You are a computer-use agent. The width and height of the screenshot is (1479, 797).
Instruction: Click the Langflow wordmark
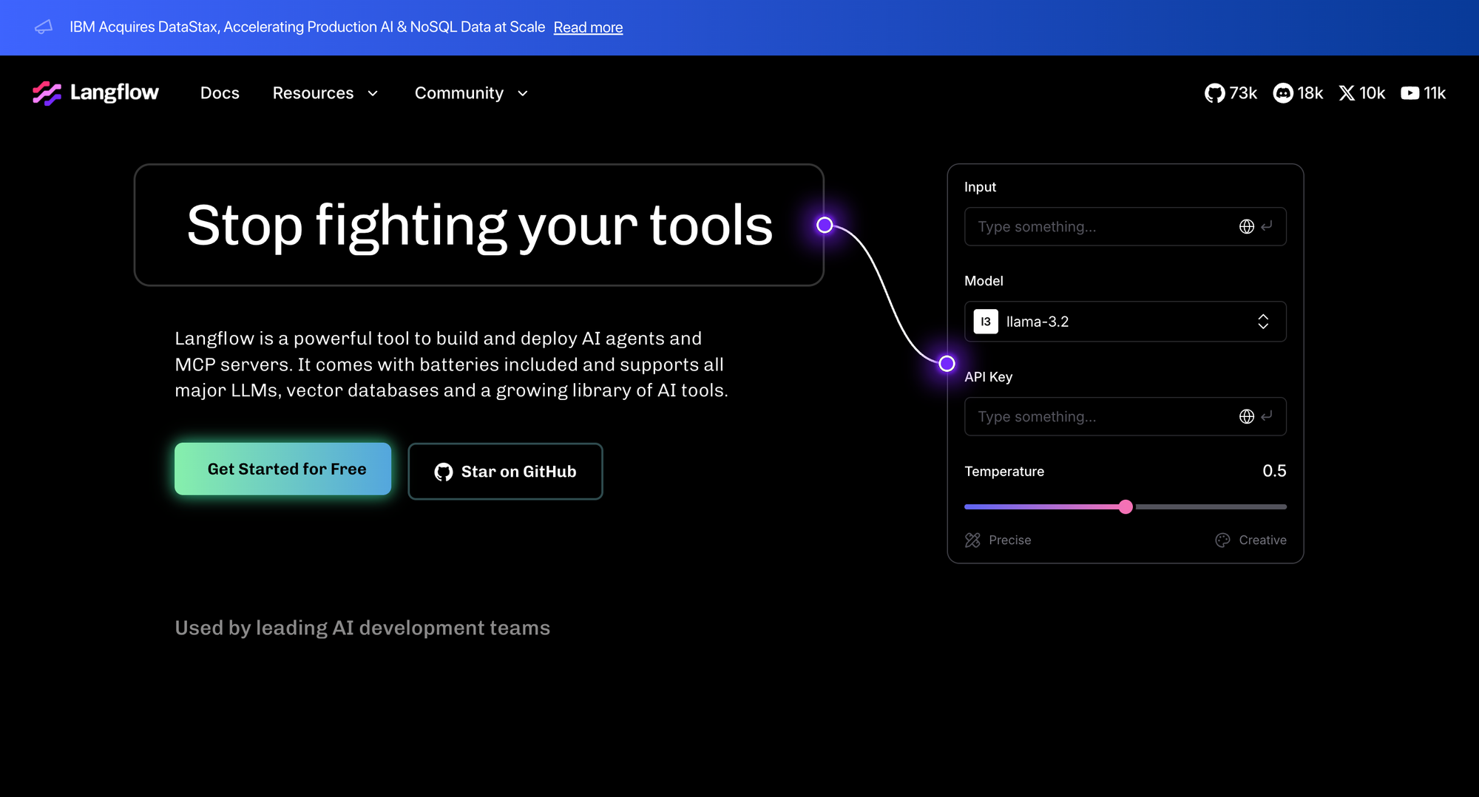[114, 92]
